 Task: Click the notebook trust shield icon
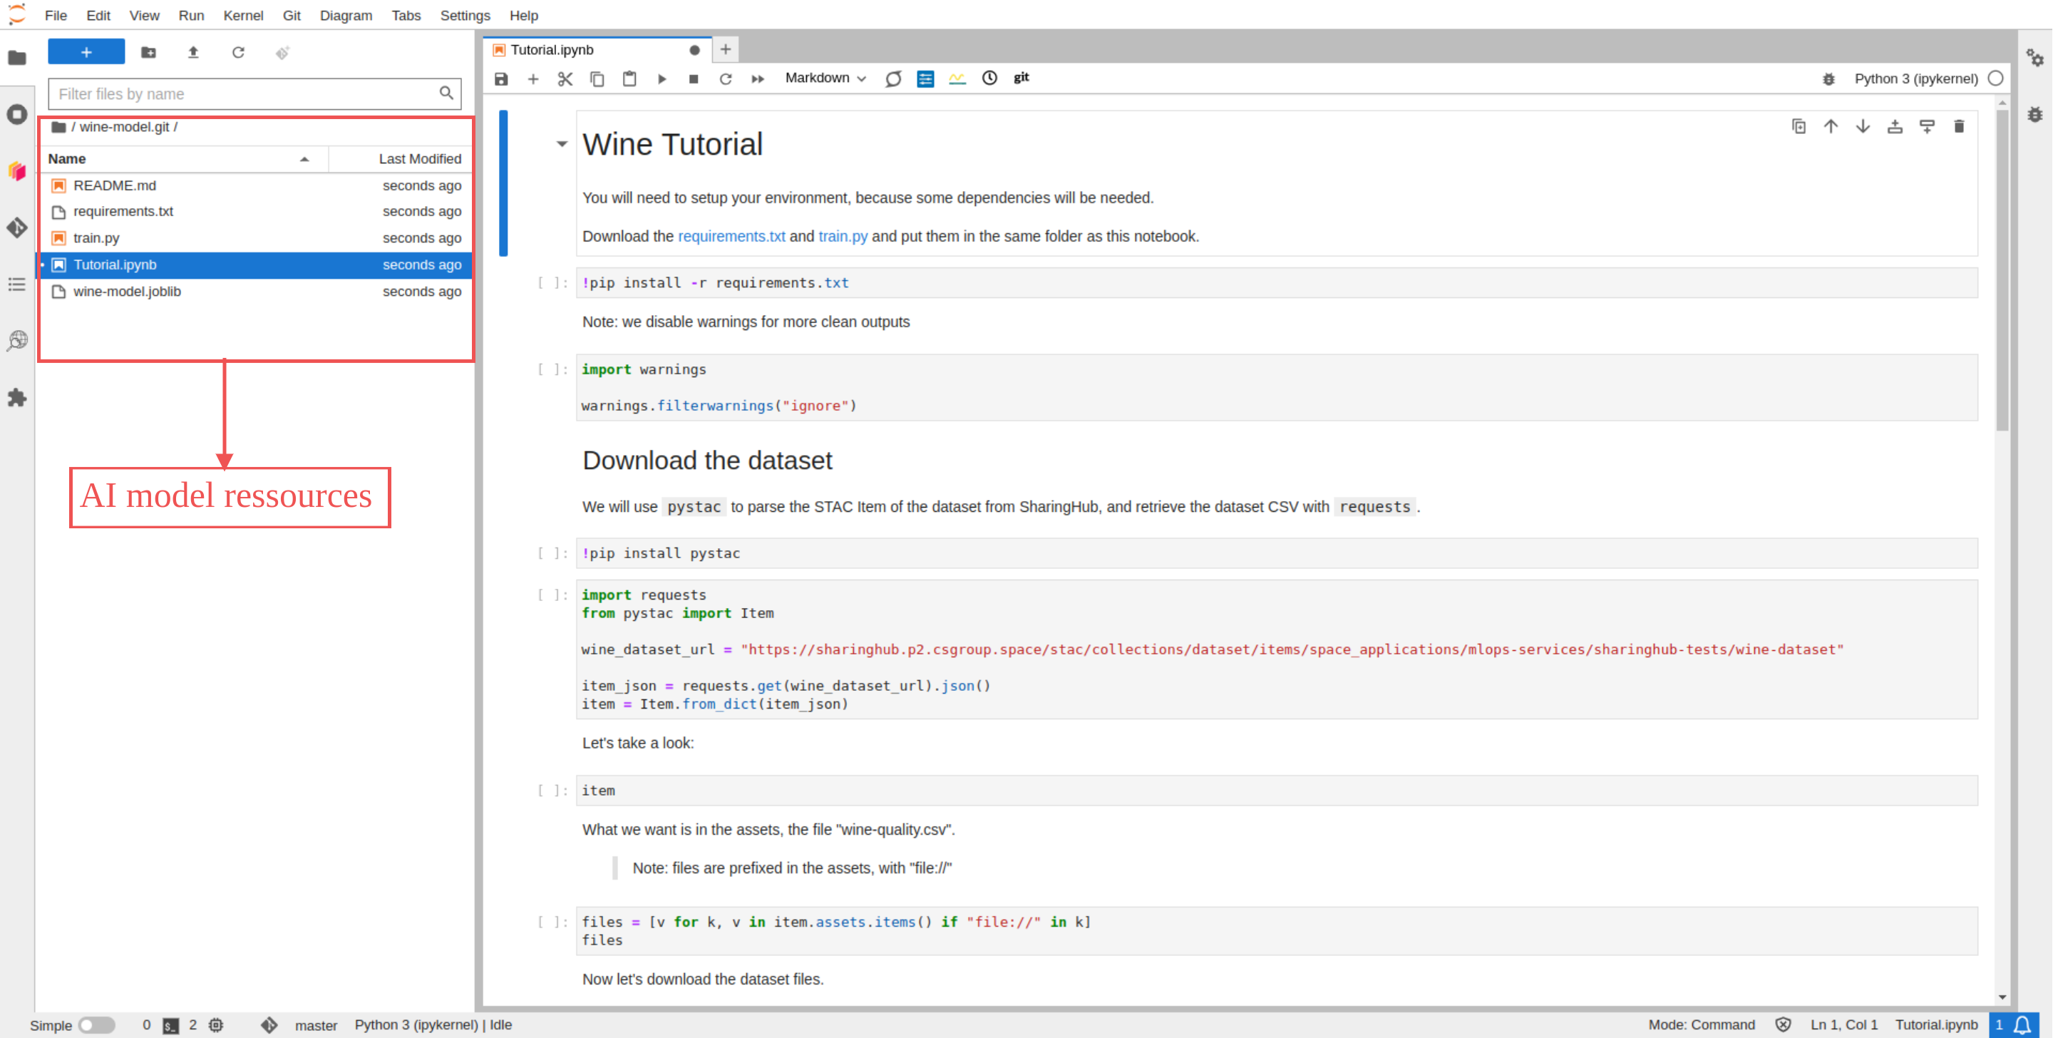pyautogui.click(x=1784, y=1025)
